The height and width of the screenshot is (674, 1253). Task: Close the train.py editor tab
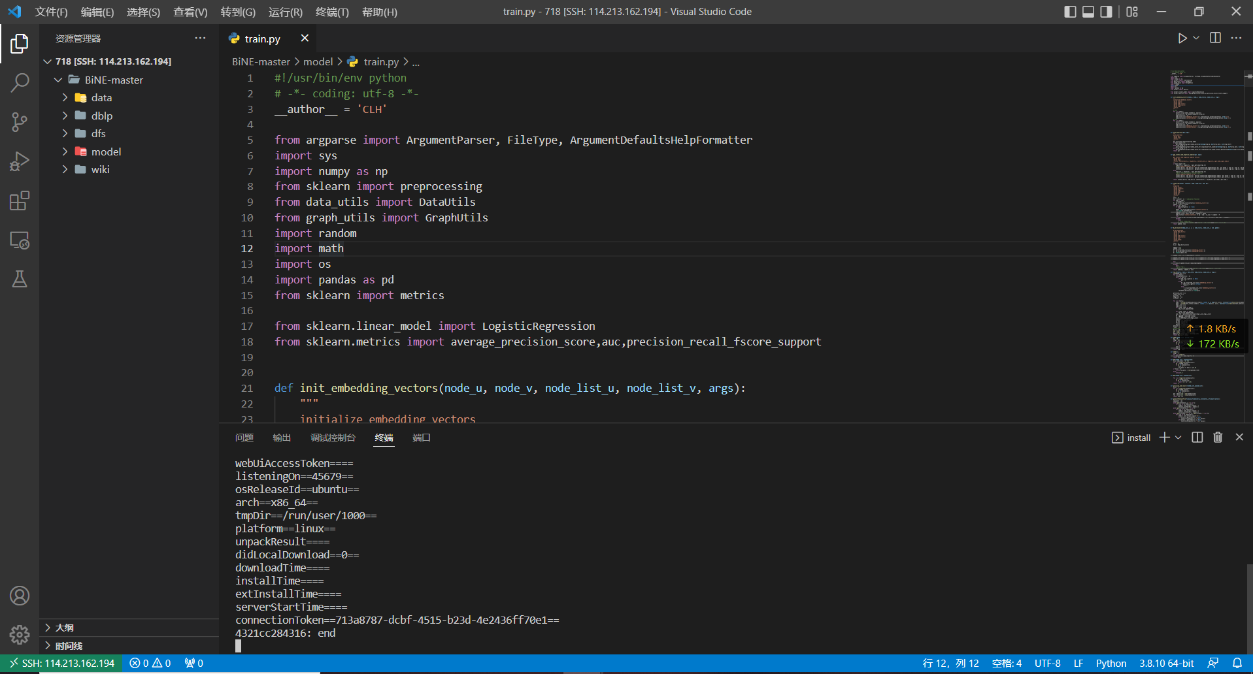(x=305, y=39)
